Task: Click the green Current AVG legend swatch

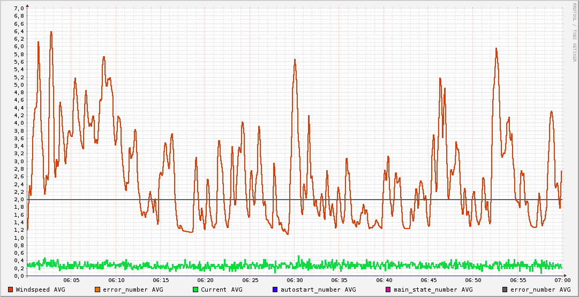Action: pos(195,290)
